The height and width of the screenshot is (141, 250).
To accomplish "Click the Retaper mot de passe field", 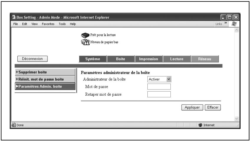I will pos(159,94).
